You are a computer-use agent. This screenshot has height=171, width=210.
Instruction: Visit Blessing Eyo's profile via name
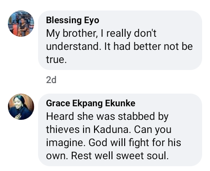tap(73, 20)
